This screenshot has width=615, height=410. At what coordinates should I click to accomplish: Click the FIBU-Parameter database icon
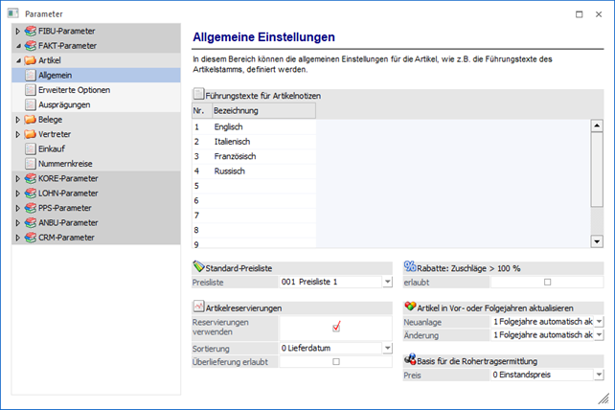(30, 32)
